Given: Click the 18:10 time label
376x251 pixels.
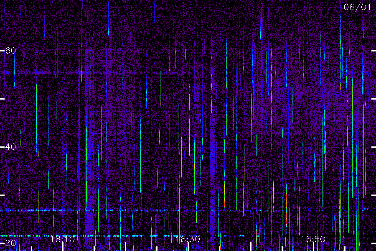Looking at the screenshot, I should pyautogui.click(x=63, y=239).
